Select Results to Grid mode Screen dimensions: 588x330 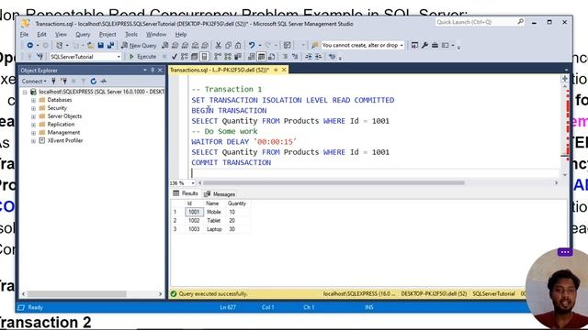pos(261,57)
